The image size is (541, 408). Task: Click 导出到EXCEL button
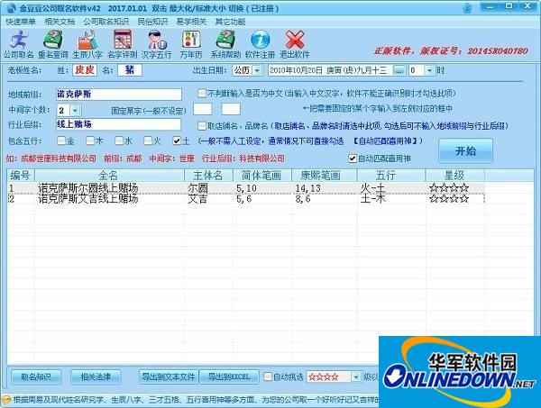tap(229, 377)
